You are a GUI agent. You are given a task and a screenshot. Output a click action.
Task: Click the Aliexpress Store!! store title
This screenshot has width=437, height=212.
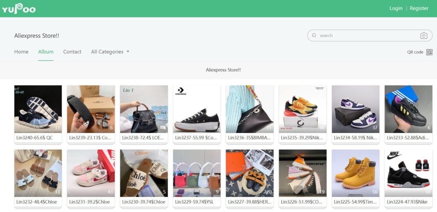tap(37, 36)
